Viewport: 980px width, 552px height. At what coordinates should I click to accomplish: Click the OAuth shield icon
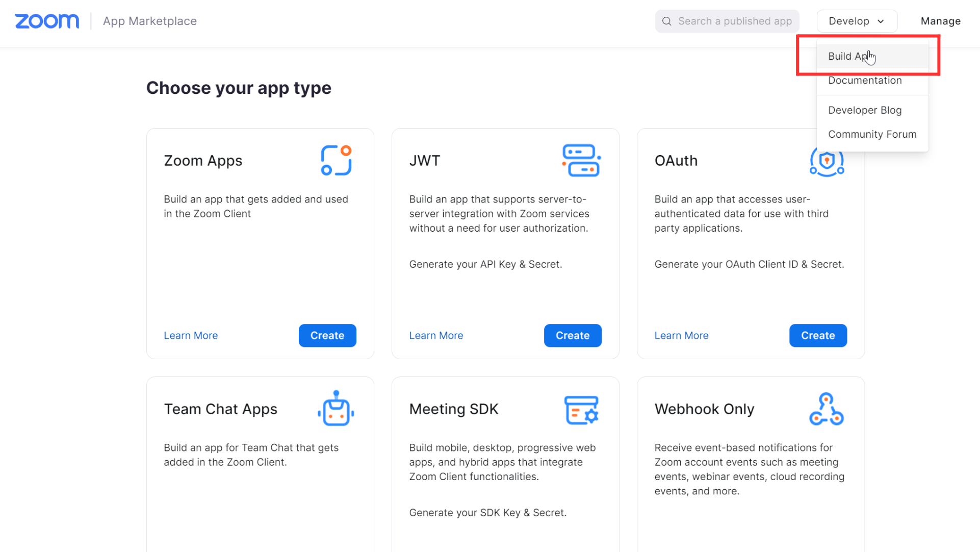click(827, 162)
